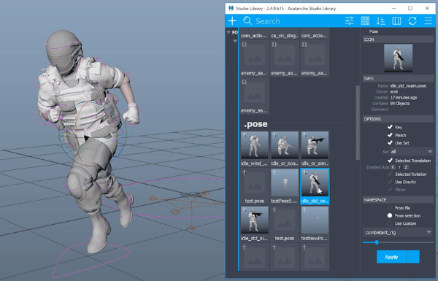This screenshot has height=281, width=438.
Task: Toggle the X enabled axis button
Action: [x=393, y=167]
